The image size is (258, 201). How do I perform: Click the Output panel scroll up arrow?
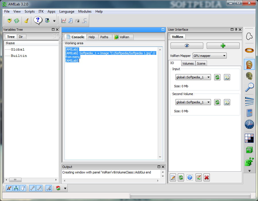coord(163,172)
